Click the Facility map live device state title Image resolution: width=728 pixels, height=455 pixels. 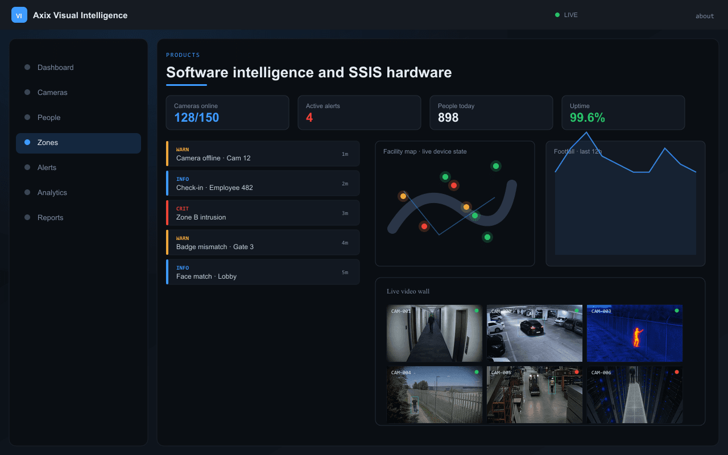[x=425, y=151]
